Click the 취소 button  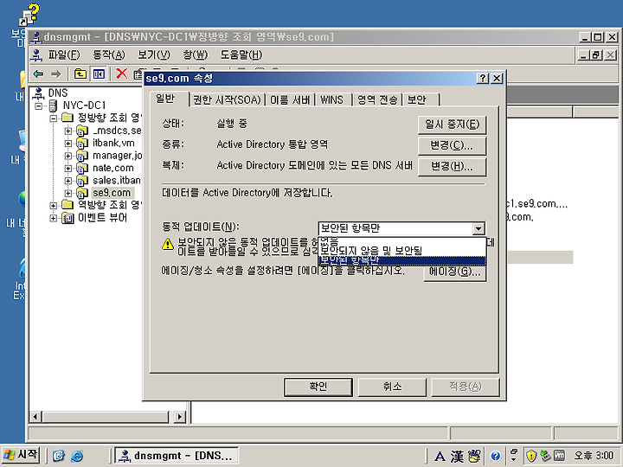pos(393,387)
